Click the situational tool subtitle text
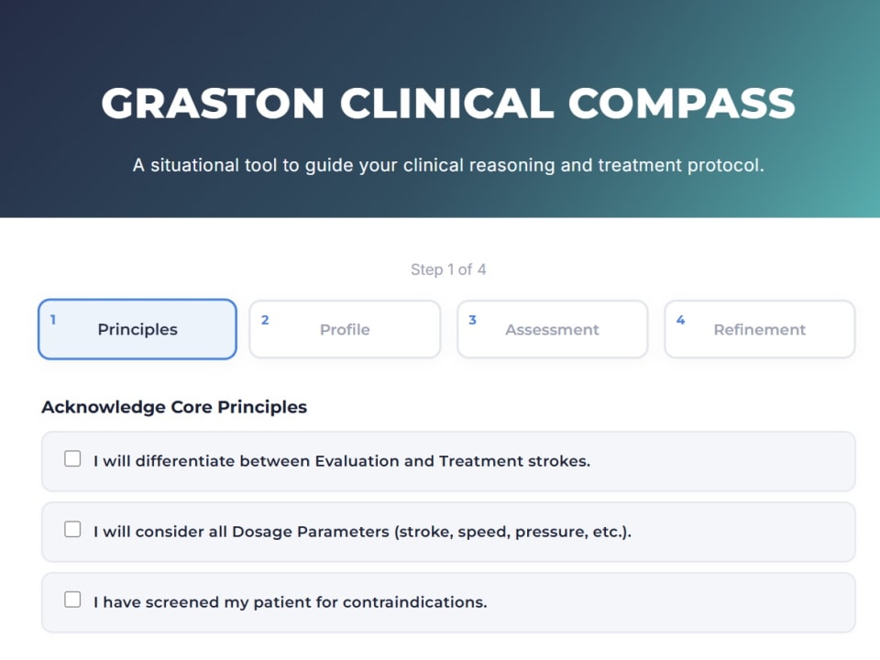880x660 pixels. click(448, 165)
